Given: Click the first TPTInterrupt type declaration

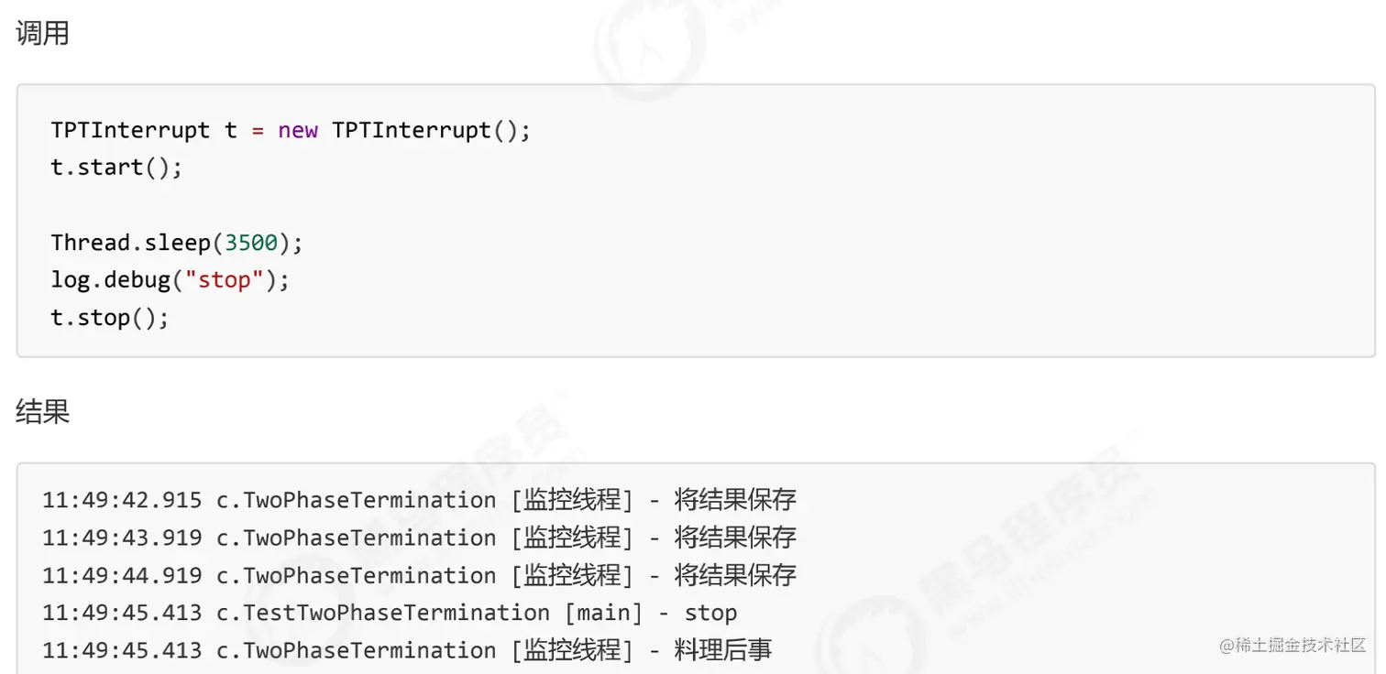Looking at the screenshot, I should point(130,130).
